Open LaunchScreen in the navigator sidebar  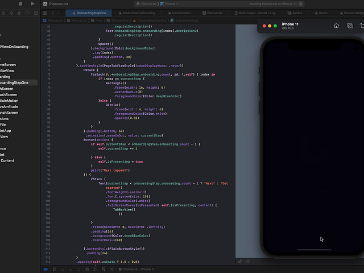9,113
